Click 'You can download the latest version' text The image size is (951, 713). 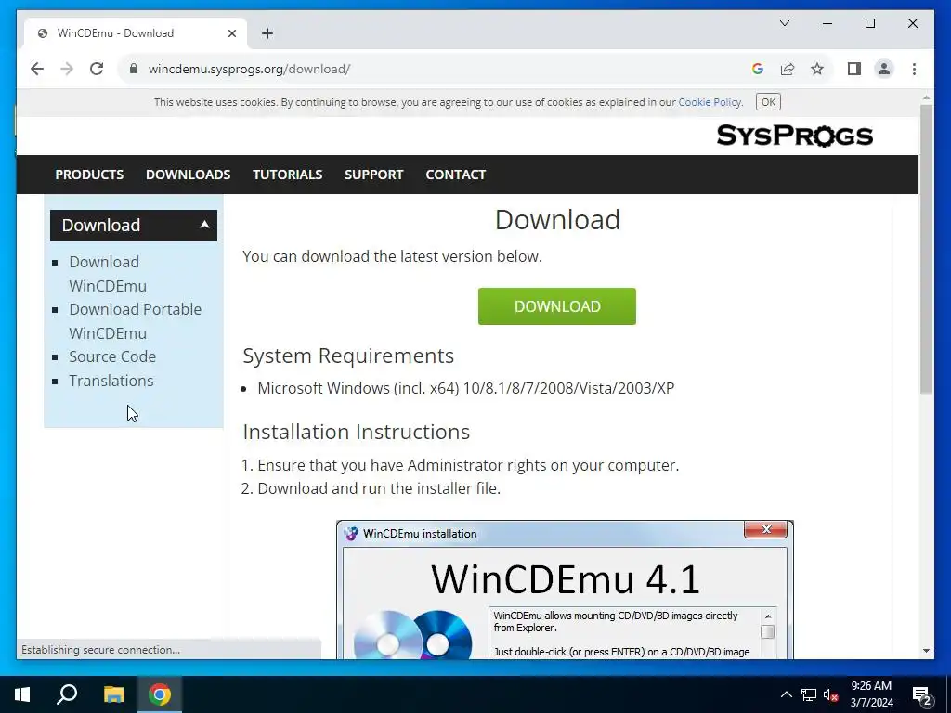coord(393,256)
